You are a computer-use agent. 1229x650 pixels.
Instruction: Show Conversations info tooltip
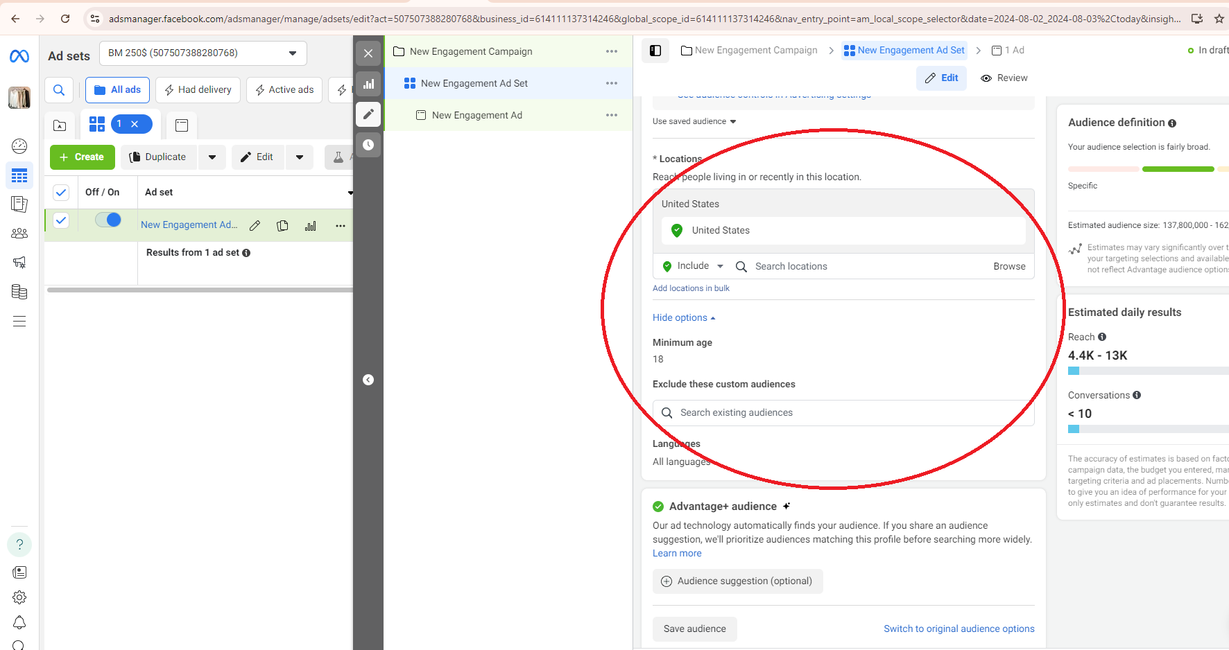coord(1137,395)
